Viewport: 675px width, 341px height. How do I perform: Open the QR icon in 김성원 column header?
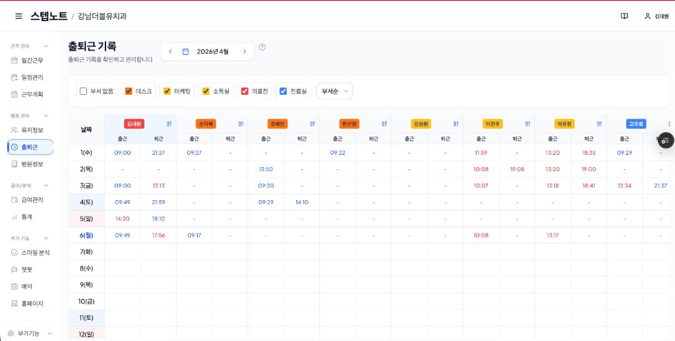[456, 124]
